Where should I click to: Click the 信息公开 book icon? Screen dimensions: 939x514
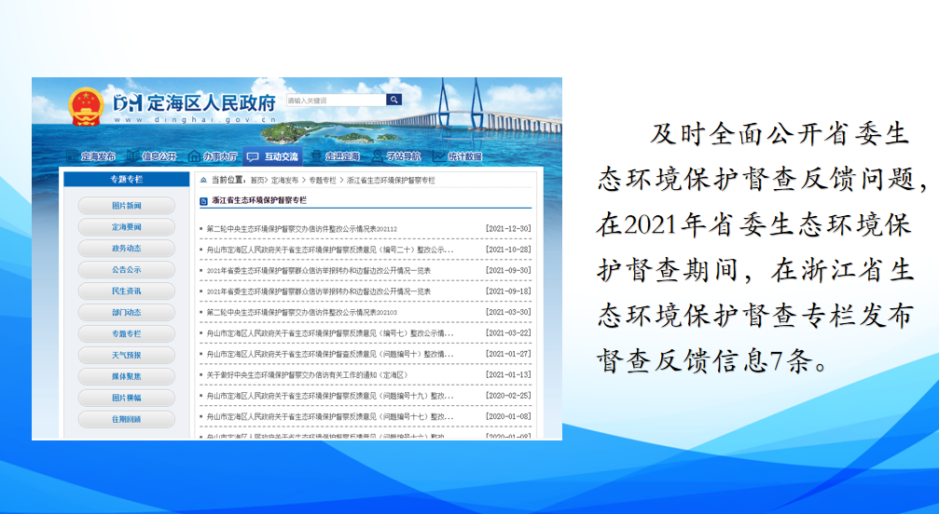point(131,156)
